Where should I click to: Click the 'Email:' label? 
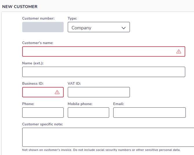pyautogui.click(x=118, y=104)
